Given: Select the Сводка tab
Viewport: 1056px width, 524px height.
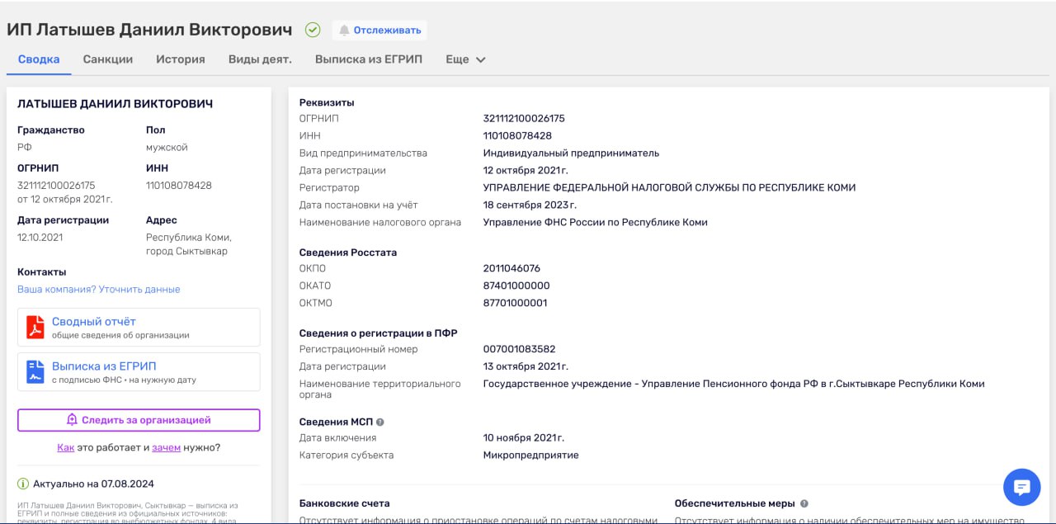Looking at the screenshot, I should [x=39, y=59].
